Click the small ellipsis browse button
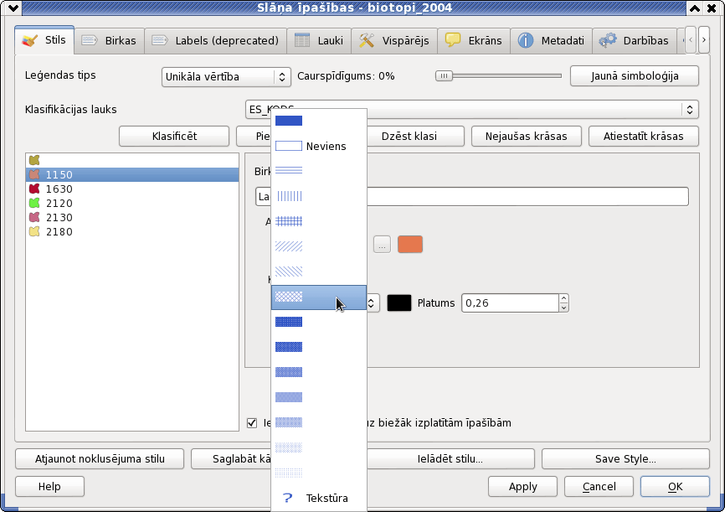Image resolution: width=725 pixels, height=512 pixels. tap(382, 245)
